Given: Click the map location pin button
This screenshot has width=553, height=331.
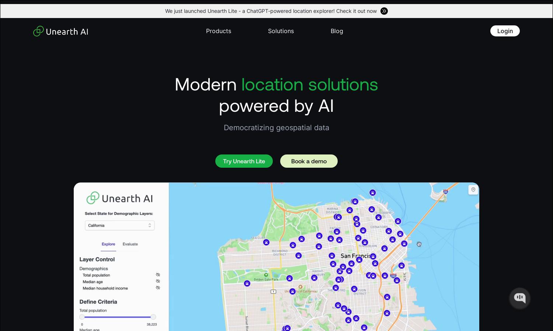Looking at the screenshot, I should pyautogui.click(x=473, y=190).
